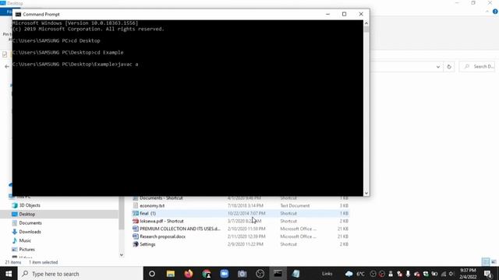This screenshot has width=499, height=280.
Task: Select the Settings shortcut name
Action: (x=147, y=244)
